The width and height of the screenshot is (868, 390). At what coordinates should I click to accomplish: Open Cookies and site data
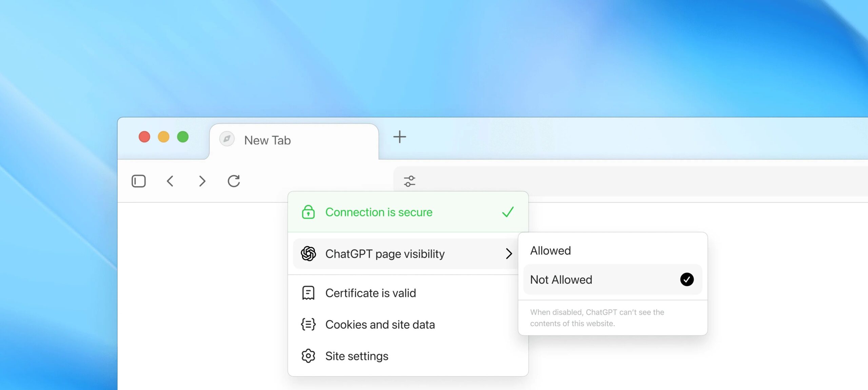click(380, 324)
